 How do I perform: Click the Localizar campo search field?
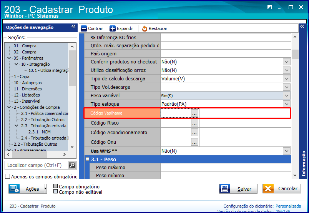click(37, 165)
